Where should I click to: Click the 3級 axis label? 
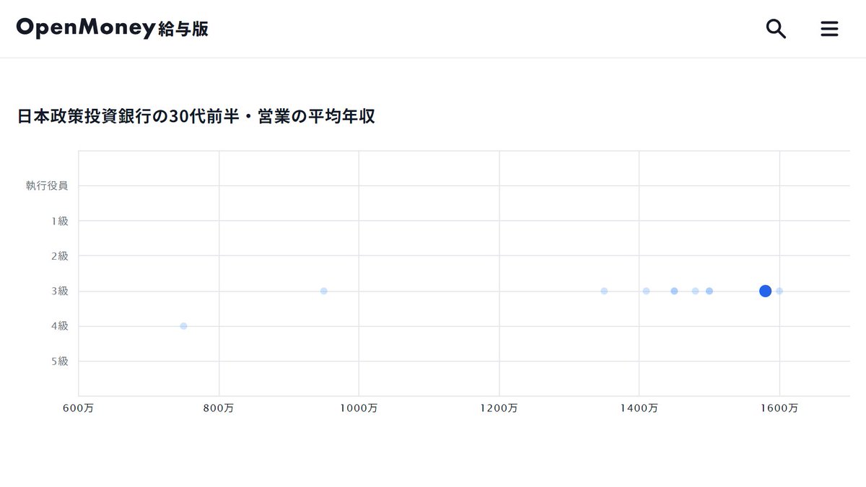click(x=60, y=291)
